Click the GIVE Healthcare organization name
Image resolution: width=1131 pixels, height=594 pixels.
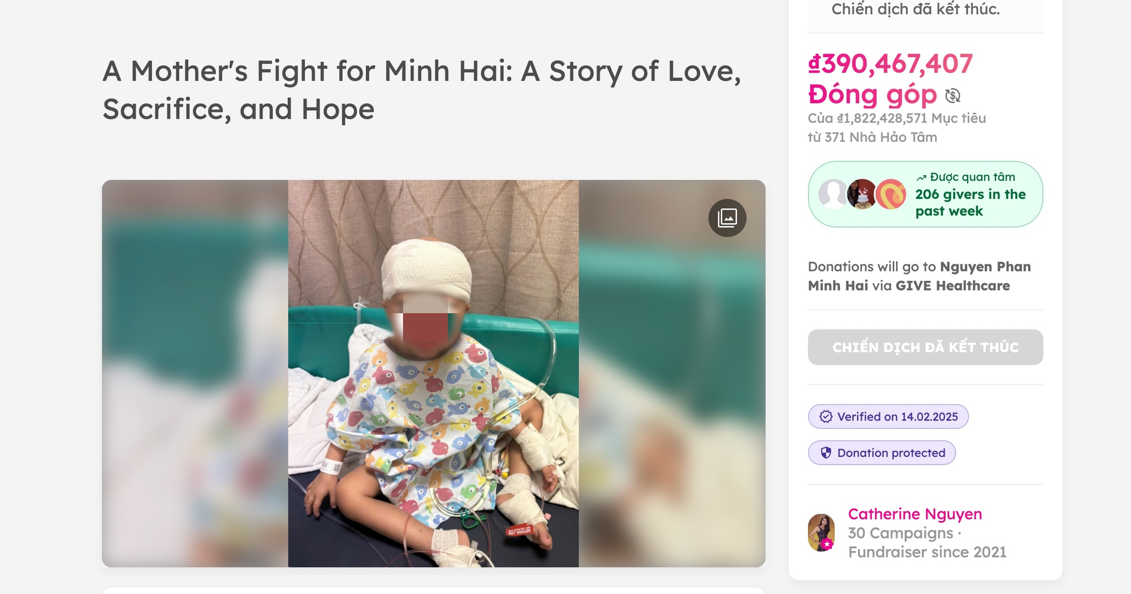[952, 286]
